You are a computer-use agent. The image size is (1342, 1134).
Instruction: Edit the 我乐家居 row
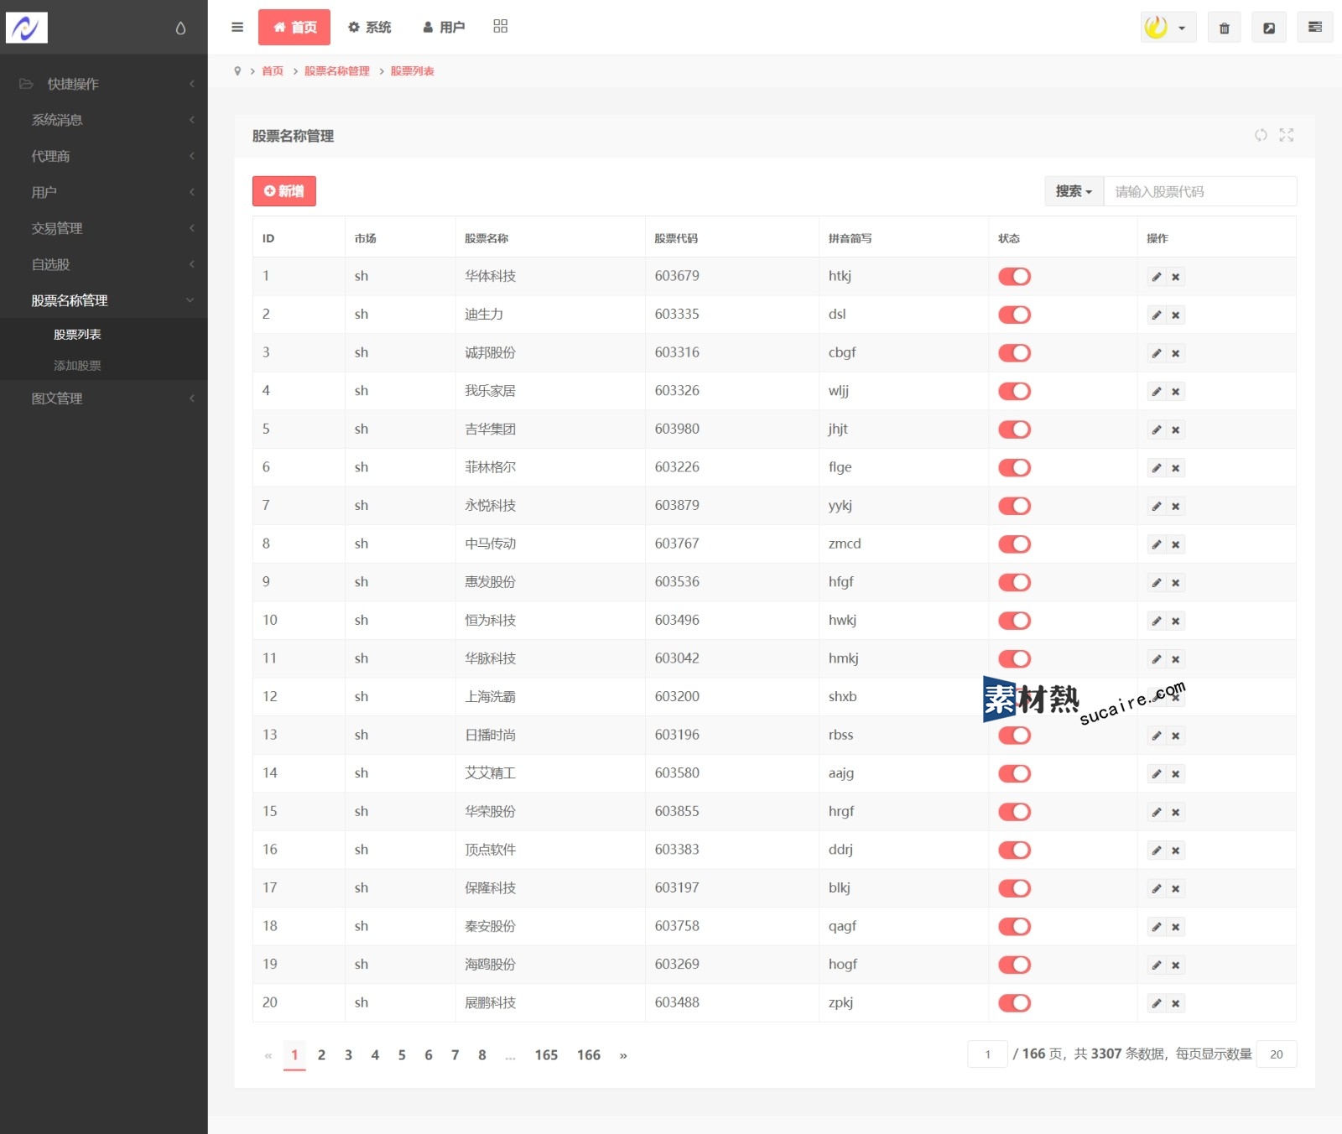pos(1157,392)
